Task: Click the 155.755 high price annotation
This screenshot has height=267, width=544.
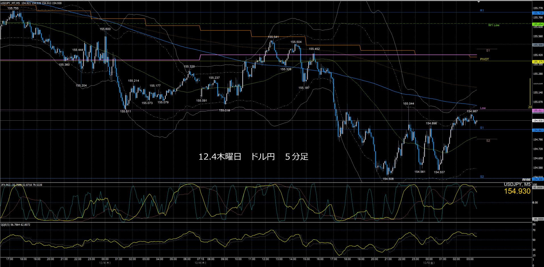Action: pos(13,8)
